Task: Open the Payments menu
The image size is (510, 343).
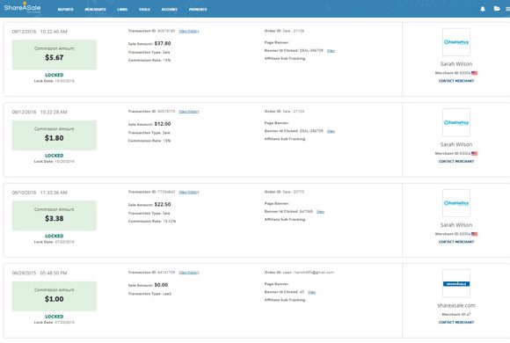Action: [198, 10]
